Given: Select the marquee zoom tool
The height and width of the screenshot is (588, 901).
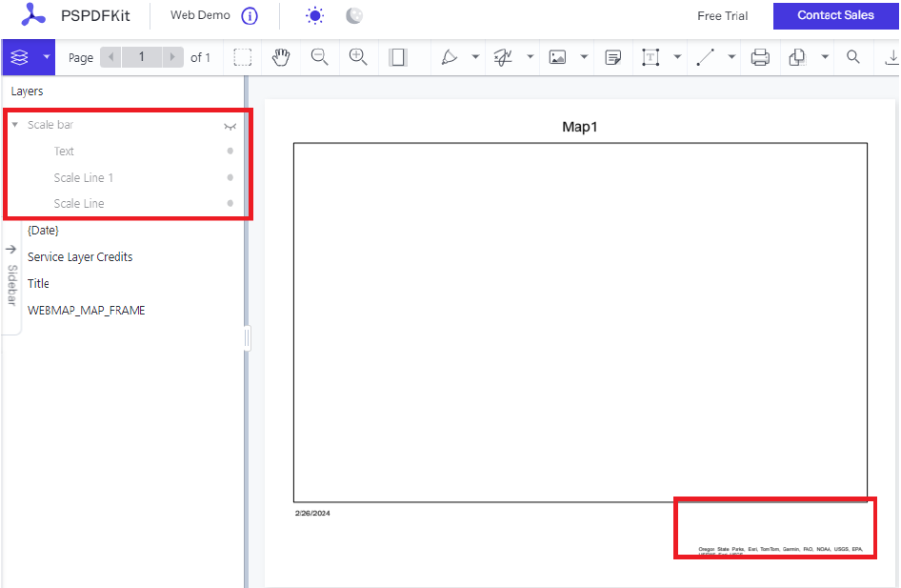Looking at the screenshot, I should (243, 57).
